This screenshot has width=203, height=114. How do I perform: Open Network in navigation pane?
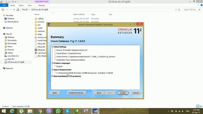click(x=9, y=68)
